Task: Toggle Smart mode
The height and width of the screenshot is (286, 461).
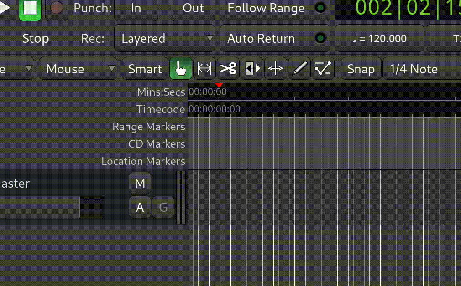Action: [x=145, y=69]
